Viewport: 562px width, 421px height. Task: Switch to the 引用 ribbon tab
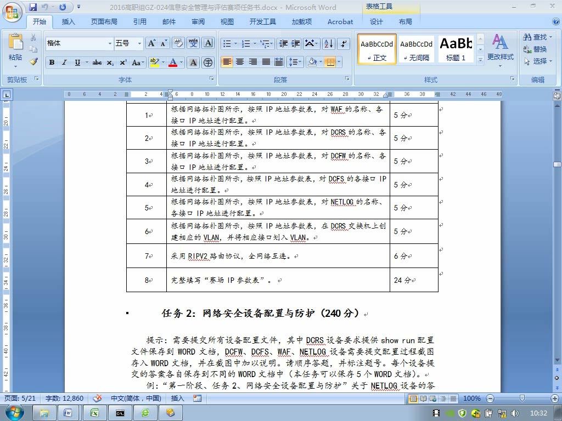tap(140, 22)
